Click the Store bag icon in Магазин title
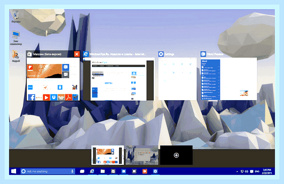Image resolution: width=284 pixels, height=184 pixels. click(29, 54)
